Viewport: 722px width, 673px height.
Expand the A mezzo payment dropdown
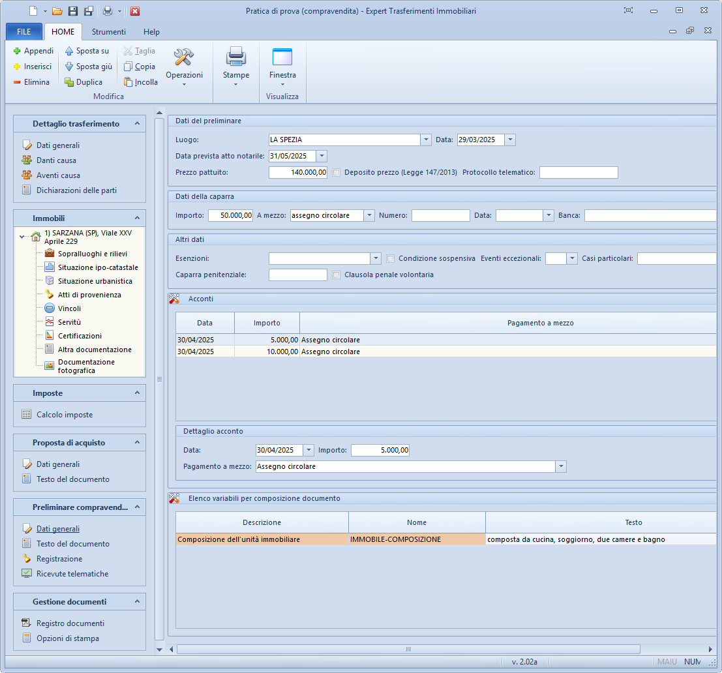369,215
